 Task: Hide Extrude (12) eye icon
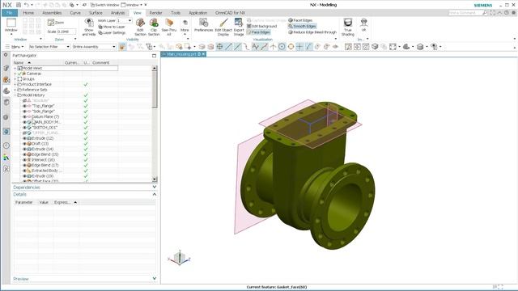coord(24,138)
